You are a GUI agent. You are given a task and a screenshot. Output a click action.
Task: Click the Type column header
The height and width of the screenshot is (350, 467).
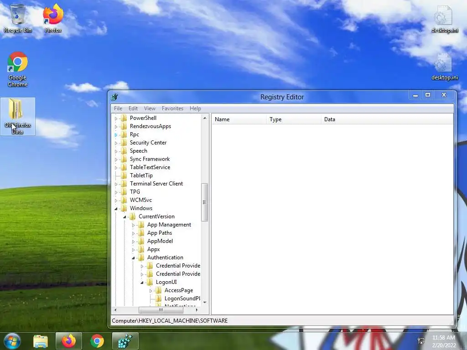[294, 119]
